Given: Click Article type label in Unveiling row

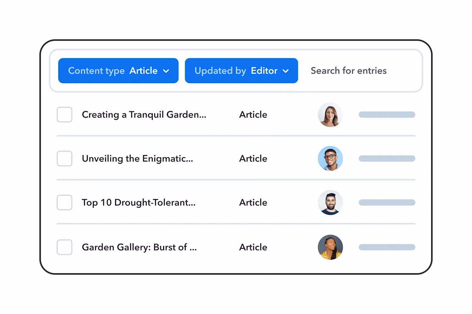Looking at the screenshot, I should coord(253,158).
